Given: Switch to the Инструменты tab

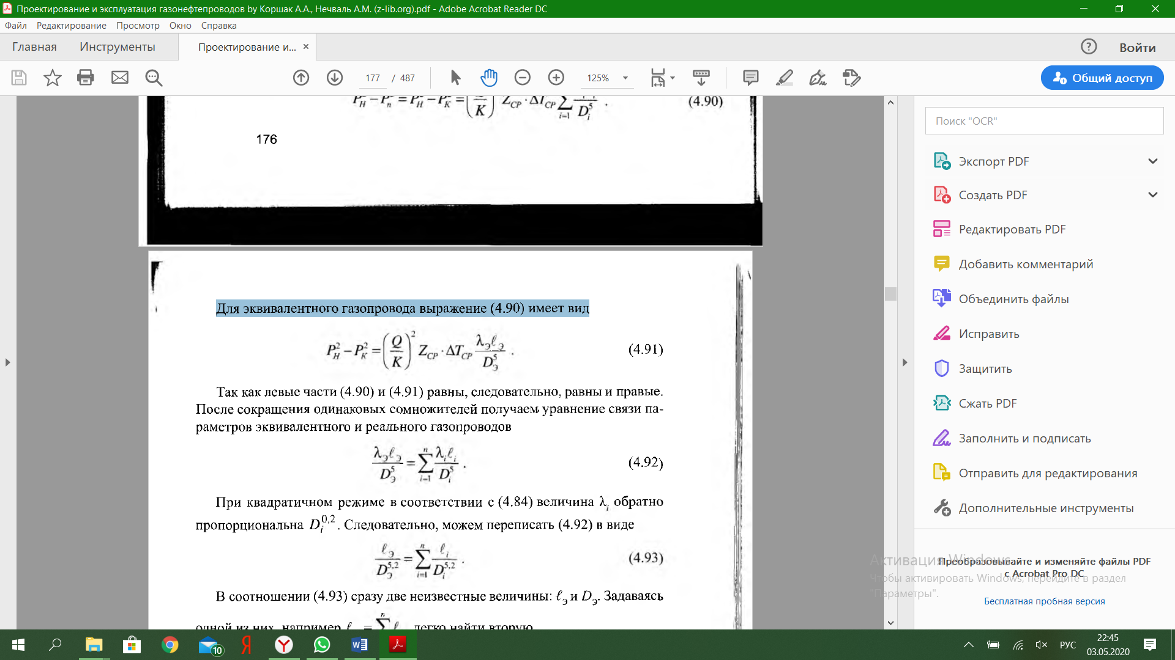Looking at the screenshot, I should (x=117, y=47).
